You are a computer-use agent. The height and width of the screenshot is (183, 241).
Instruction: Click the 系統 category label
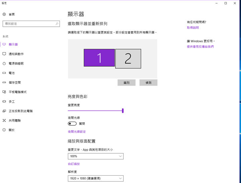pos(5,36)
